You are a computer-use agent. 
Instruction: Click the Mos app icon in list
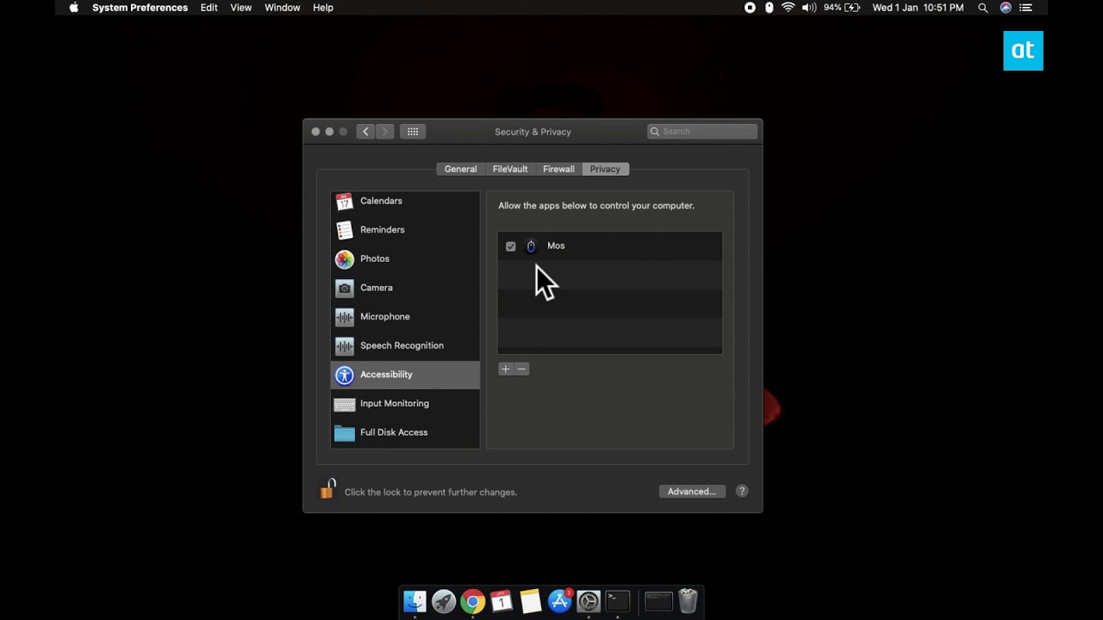pos(531,246)
